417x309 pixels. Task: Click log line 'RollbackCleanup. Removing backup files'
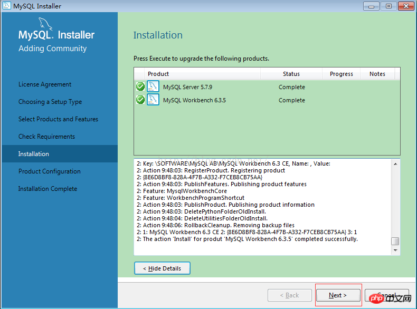coord(216,225)
